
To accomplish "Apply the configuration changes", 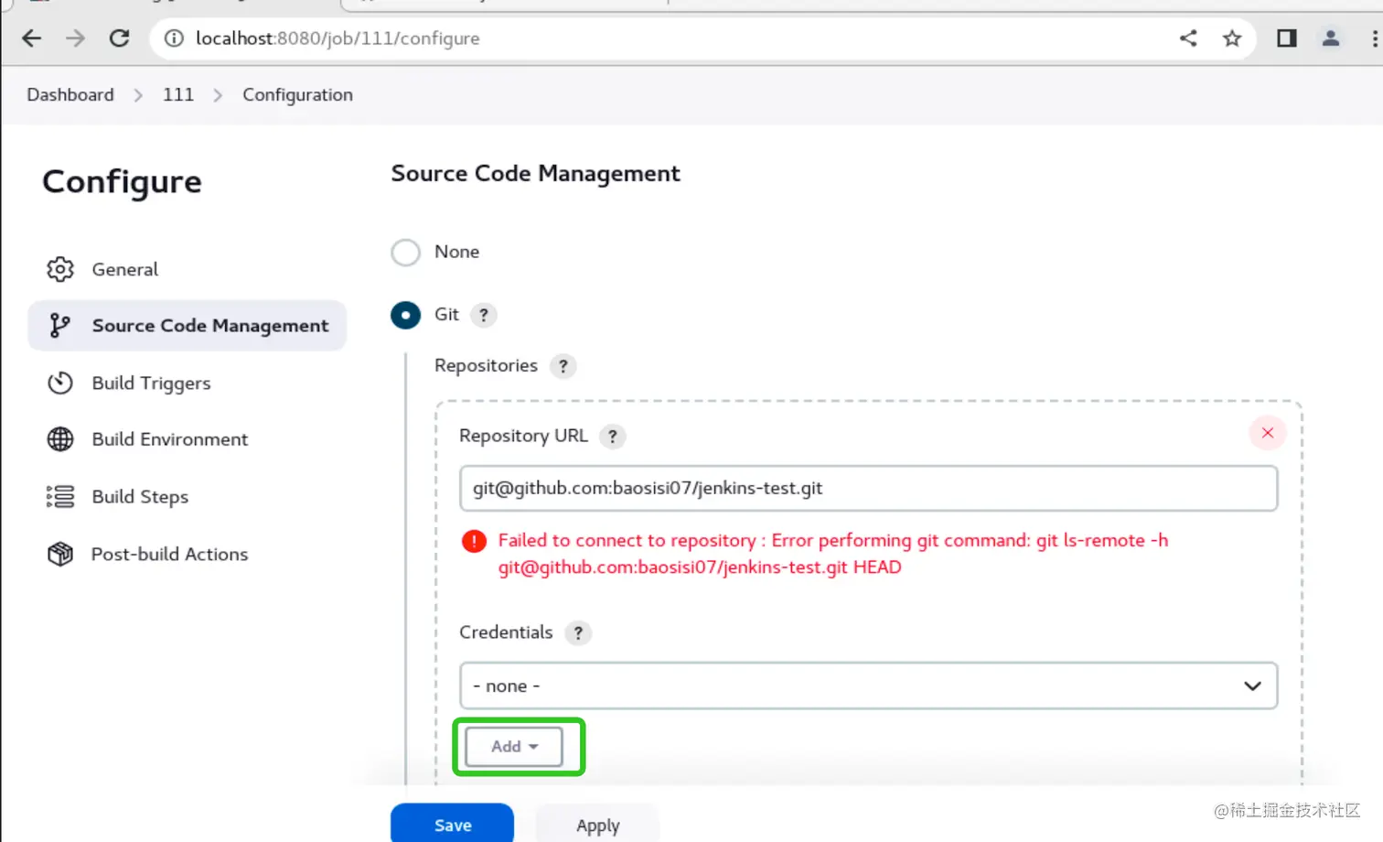I will point(597,824).
